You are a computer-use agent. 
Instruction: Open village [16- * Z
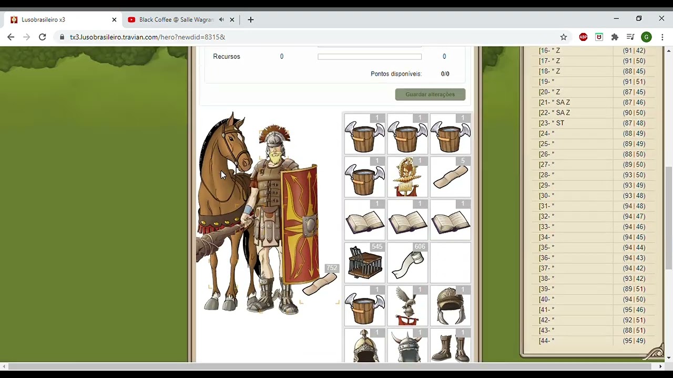(x=549, y=50)
